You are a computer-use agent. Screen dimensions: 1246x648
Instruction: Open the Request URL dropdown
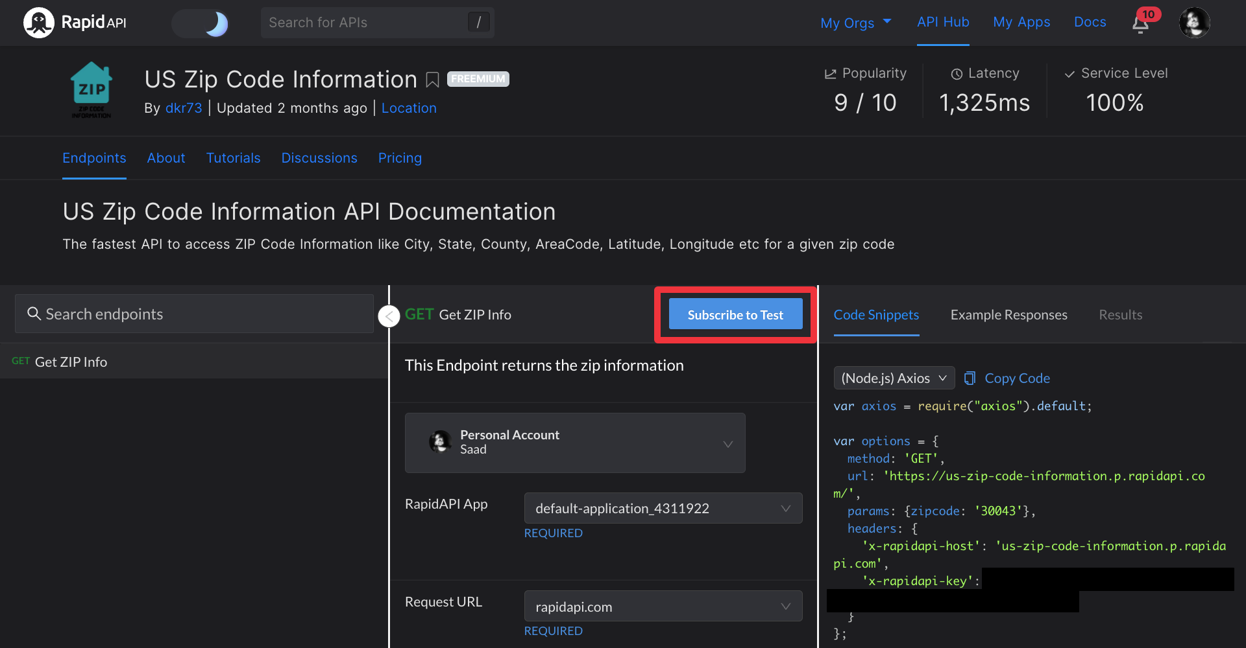pyautogui.click(x=663, y=607)
